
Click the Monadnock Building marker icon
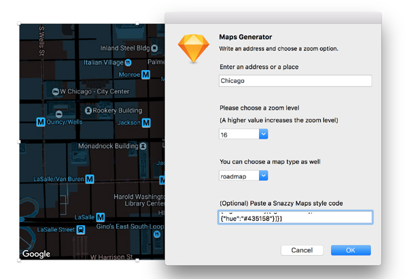[144, 146]
